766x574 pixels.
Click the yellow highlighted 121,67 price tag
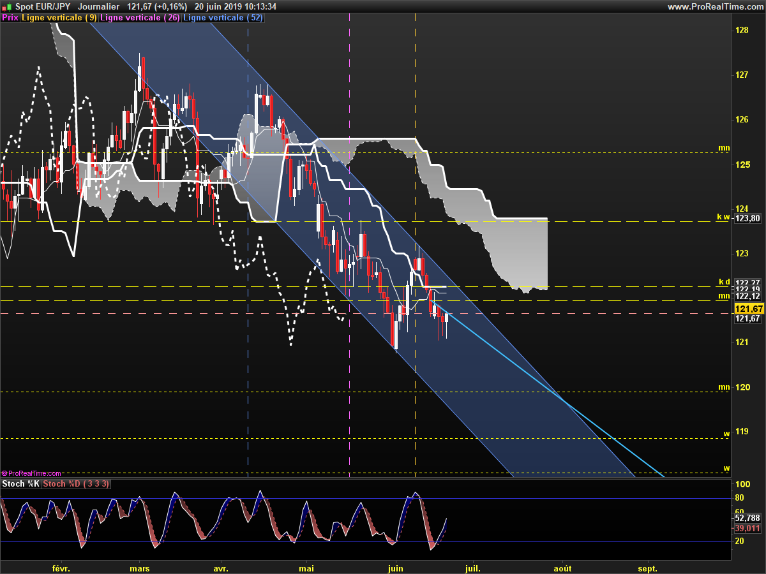[748, 308]
